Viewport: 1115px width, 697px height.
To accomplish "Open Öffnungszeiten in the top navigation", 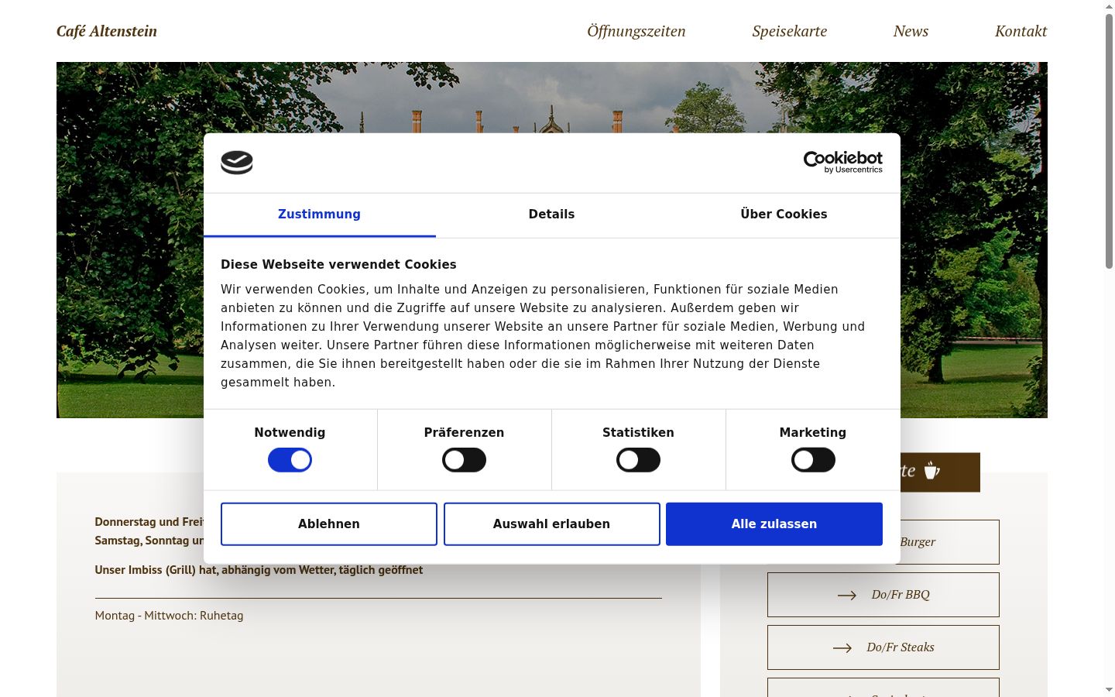I will pos(636,31).
